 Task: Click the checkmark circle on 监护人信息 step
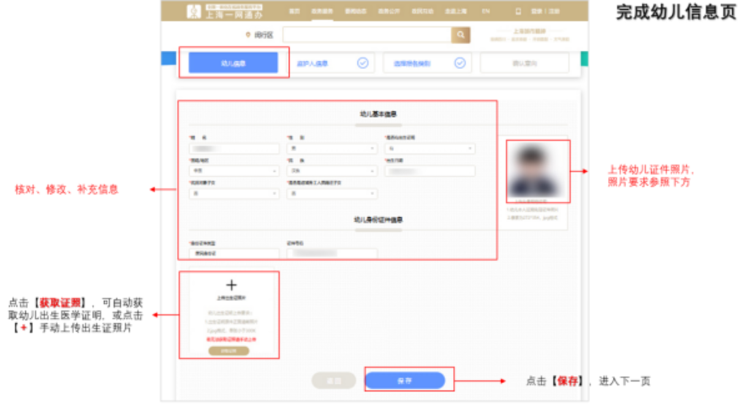[363, 63]
